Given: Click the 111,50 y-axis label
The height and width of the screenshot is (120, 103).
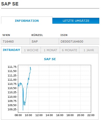Looking at the screenshot, I should (x=12, y=71).
